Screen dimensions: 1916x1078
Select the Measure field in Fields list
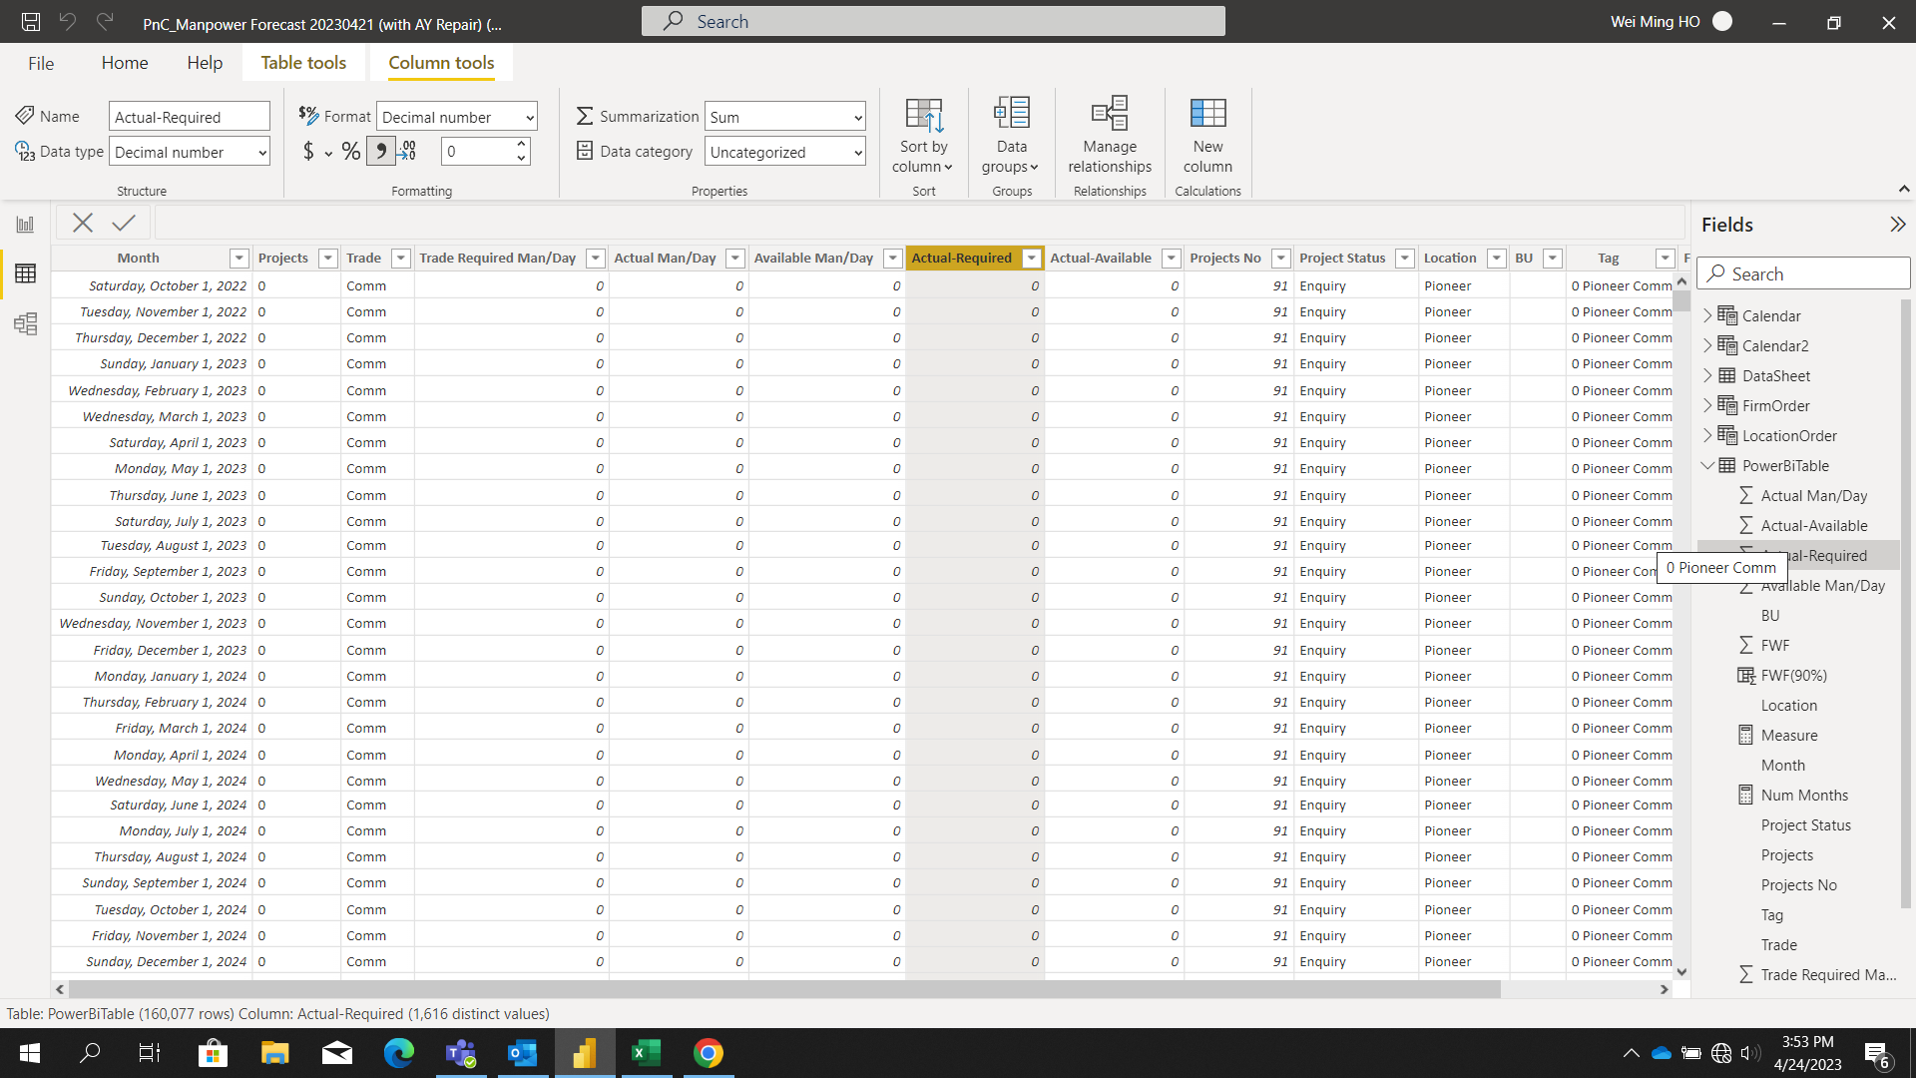pyautogui.click(x=1788, y=735)
